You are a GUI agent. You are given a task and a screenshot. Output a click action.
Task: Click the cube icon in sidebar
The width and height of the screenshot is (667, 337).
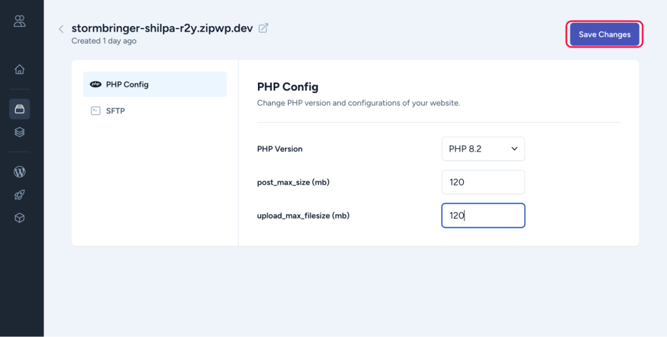pyautogui.click(x=20, y=218)
